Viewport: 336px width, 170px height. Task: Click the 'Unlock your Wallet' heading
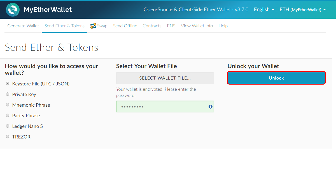(x=253, y=66)
